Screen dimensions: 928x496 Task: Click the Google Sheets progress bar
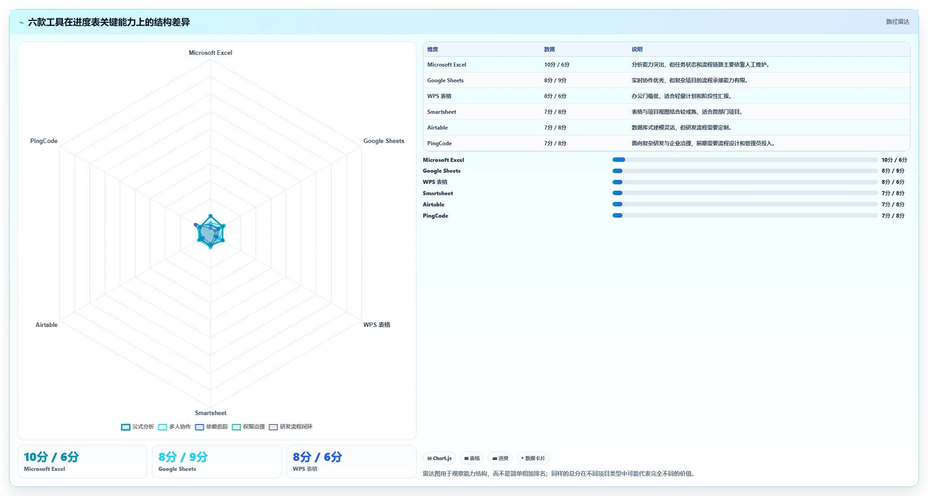point(745,171)
